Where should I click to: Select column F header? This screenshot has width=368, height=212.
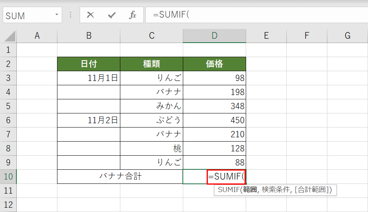tap(307, 36)
